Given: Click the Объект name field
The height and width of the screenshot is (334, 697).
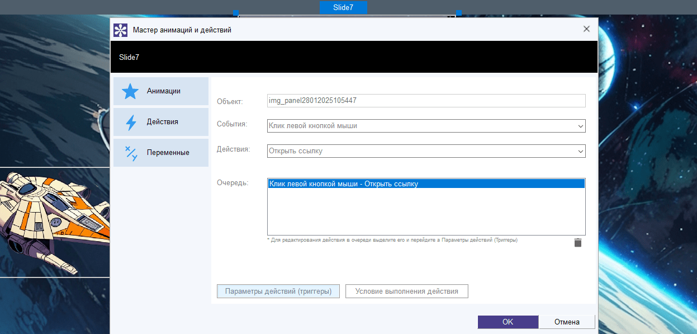Looking at the screenshot, I should click(426, 101).
